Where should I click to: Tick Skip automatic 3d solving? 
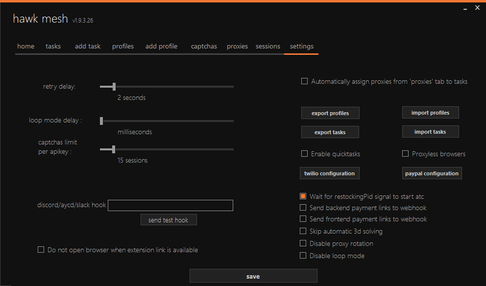303,231
